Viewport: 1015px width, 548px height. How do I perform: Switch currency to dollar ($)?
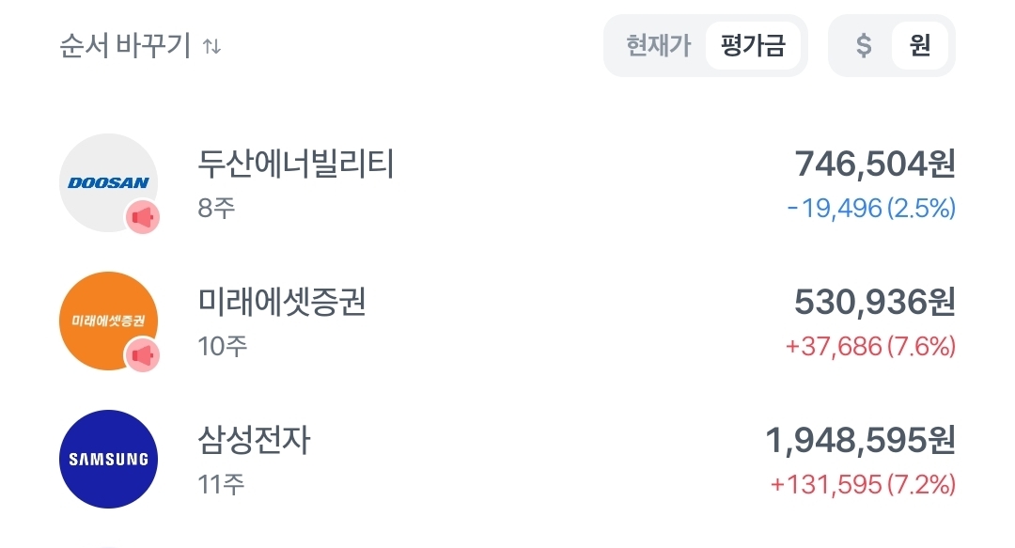click(x=864, y=45)
